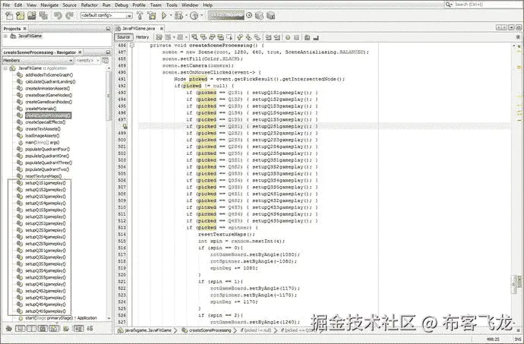Switch to History view button
The width and height of the screenshot is (524, 344).
click(x=142, y=37)
